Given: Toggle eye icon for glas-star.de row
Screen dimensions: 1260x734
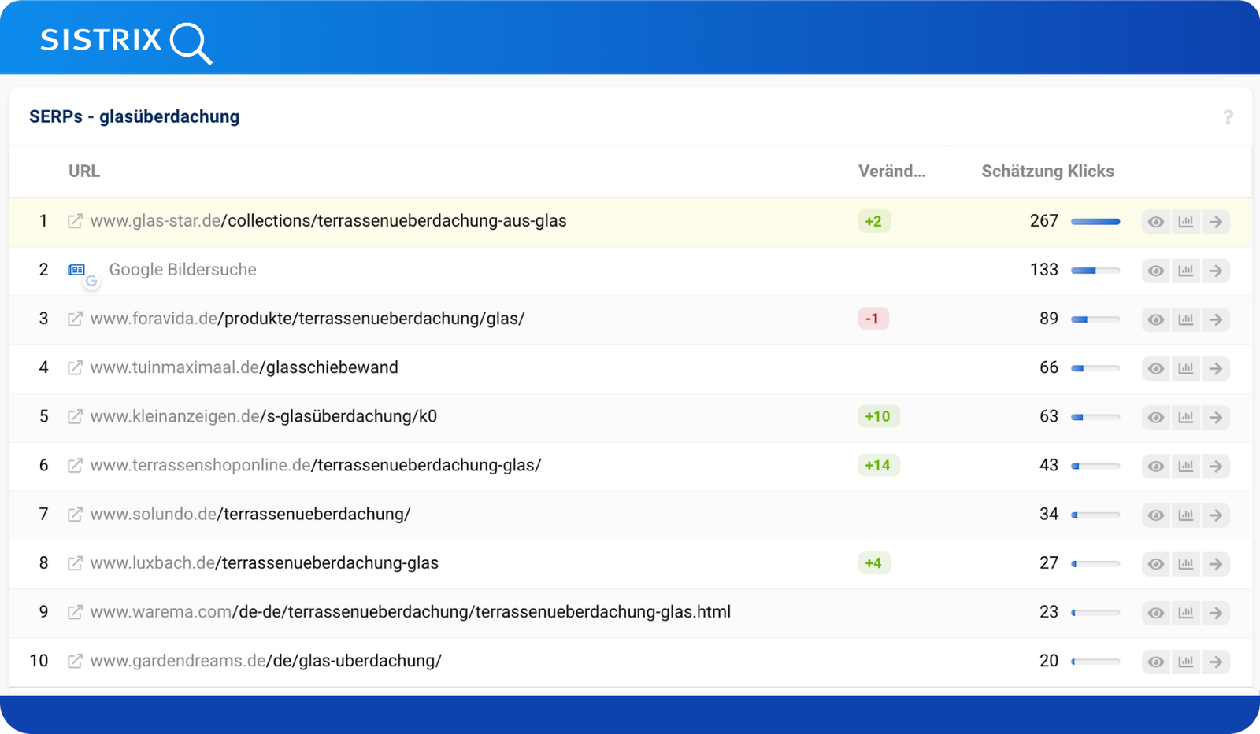Looking at the screenshot, I should coord(1155,222).
